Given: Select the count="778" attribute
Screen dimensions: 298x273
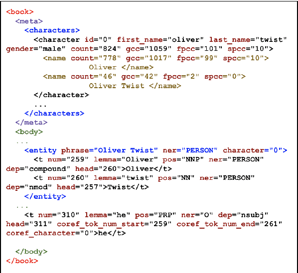Looking at the screenshot, I should (x=96, y=58).
